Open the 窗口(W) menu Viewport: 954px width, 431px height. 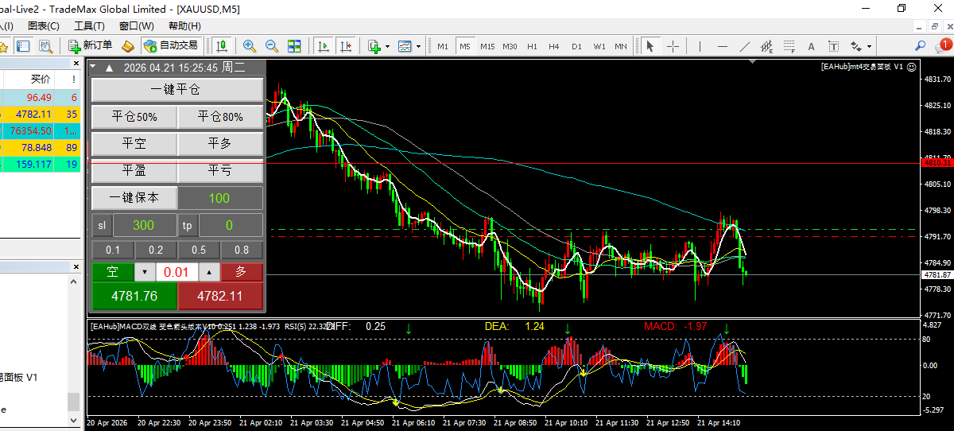tap(136, 25)
